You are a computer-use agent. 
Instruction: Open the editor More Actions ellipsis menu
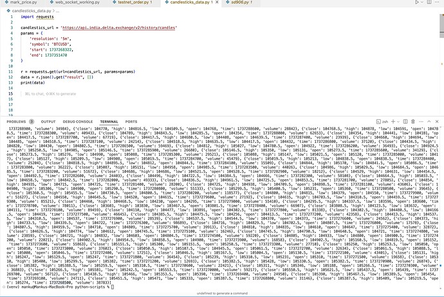[x=437, y=2]
